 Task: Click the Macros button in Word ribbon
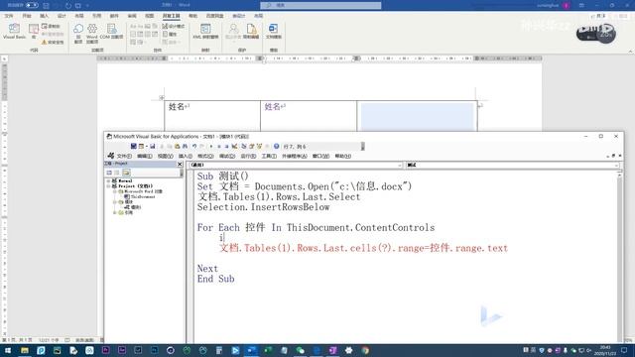click(34, 31)
